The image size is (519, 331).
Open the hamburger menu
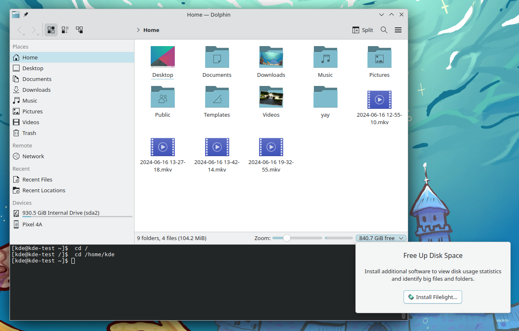[398, 30]
